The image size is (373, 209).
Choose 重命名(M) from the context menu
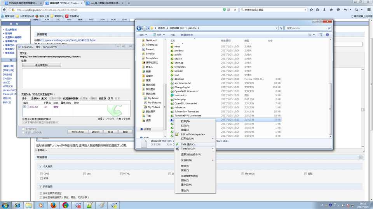[195, 185]
